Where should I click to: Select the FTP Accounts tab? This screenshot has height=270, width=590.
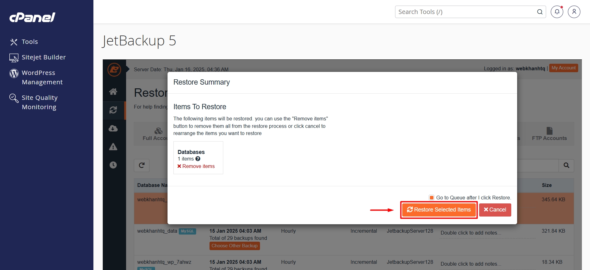point(549,134)
